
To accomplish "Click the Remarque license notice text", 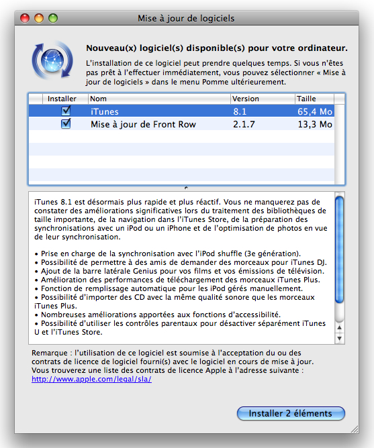I will (173, 361).
